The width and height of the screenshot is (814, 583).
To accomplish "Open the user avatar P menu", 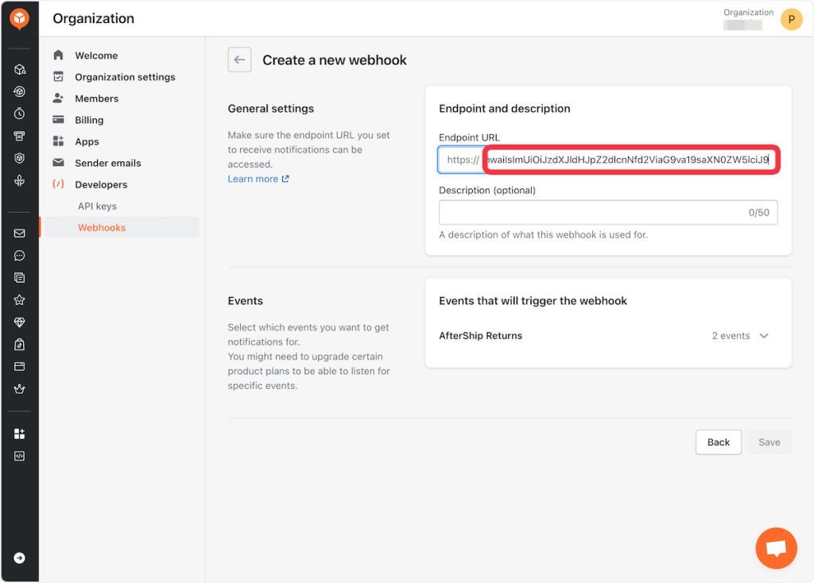I will click(x=791, y=19).
